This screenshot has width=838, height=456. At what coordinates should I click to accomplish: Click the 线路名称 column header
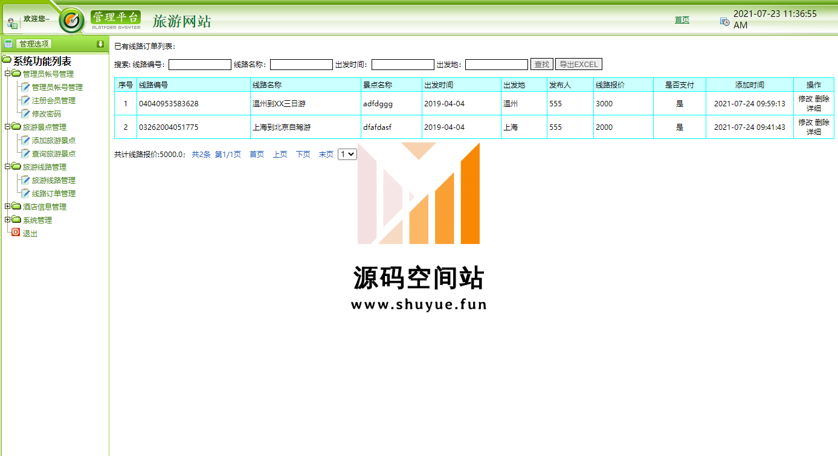click(x=305, y=85)
